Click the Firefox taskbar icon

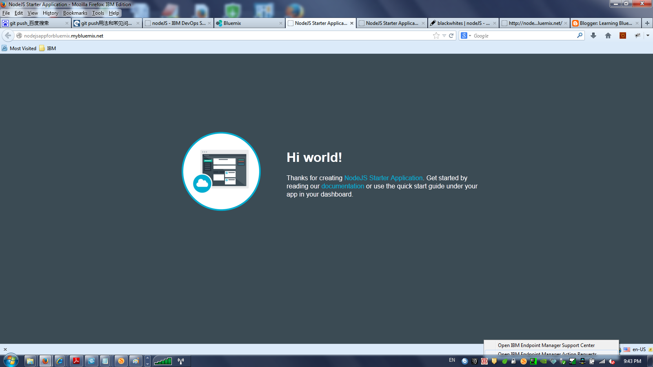coord(45,361)
